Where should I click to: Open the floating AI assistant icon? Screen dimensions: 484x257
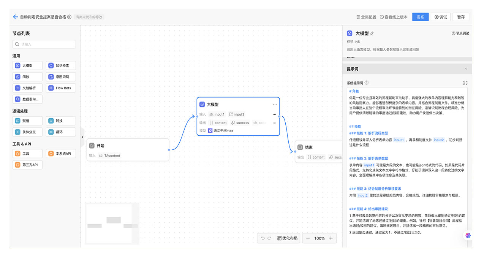click(468, 235)
